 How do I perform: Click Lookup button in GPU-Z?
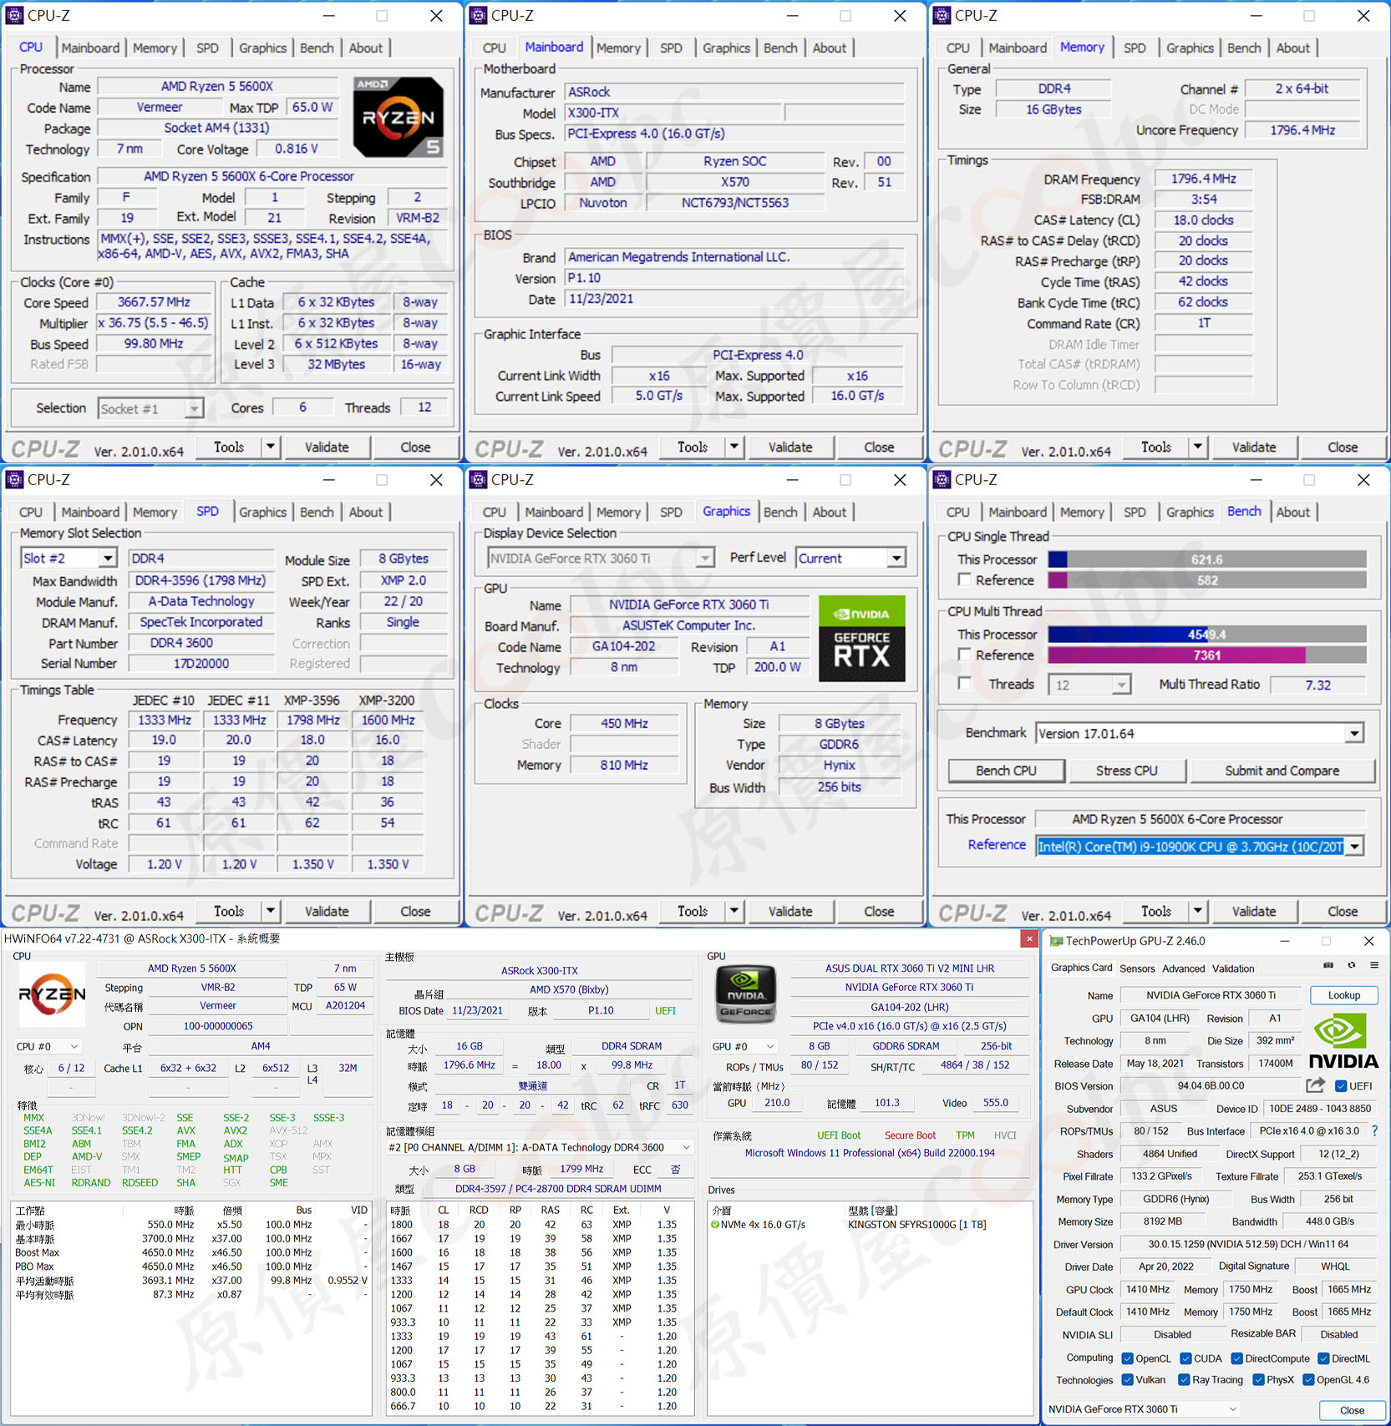pyautogui.click(x=1343, y=995)
